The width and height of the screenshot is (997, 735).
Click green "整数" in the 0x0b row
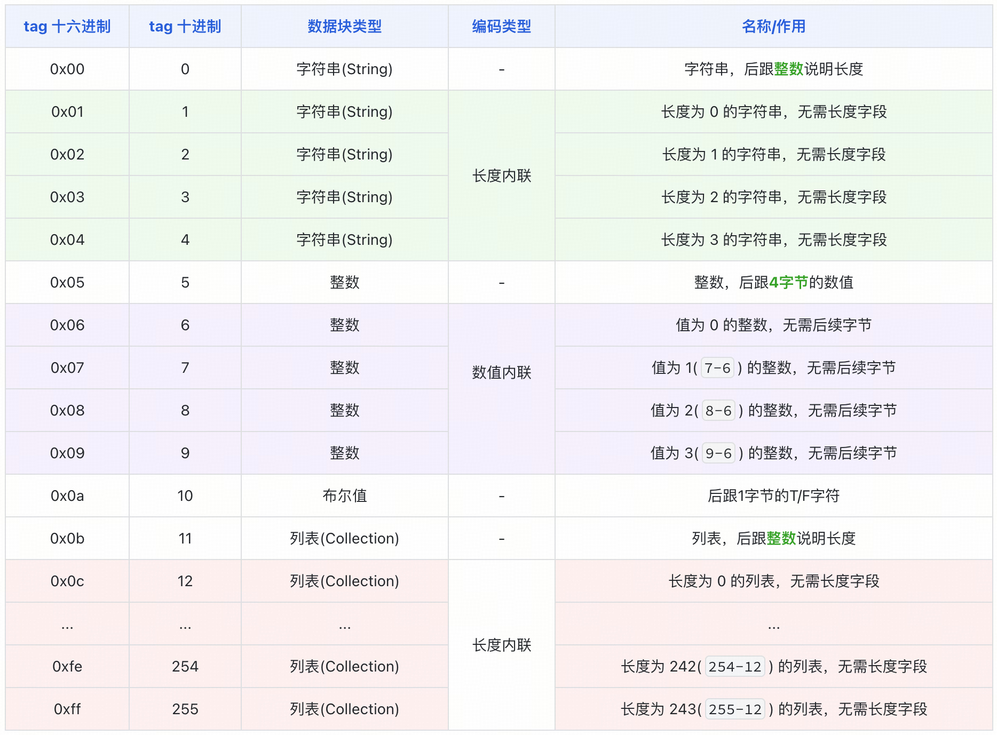(781, 539)
